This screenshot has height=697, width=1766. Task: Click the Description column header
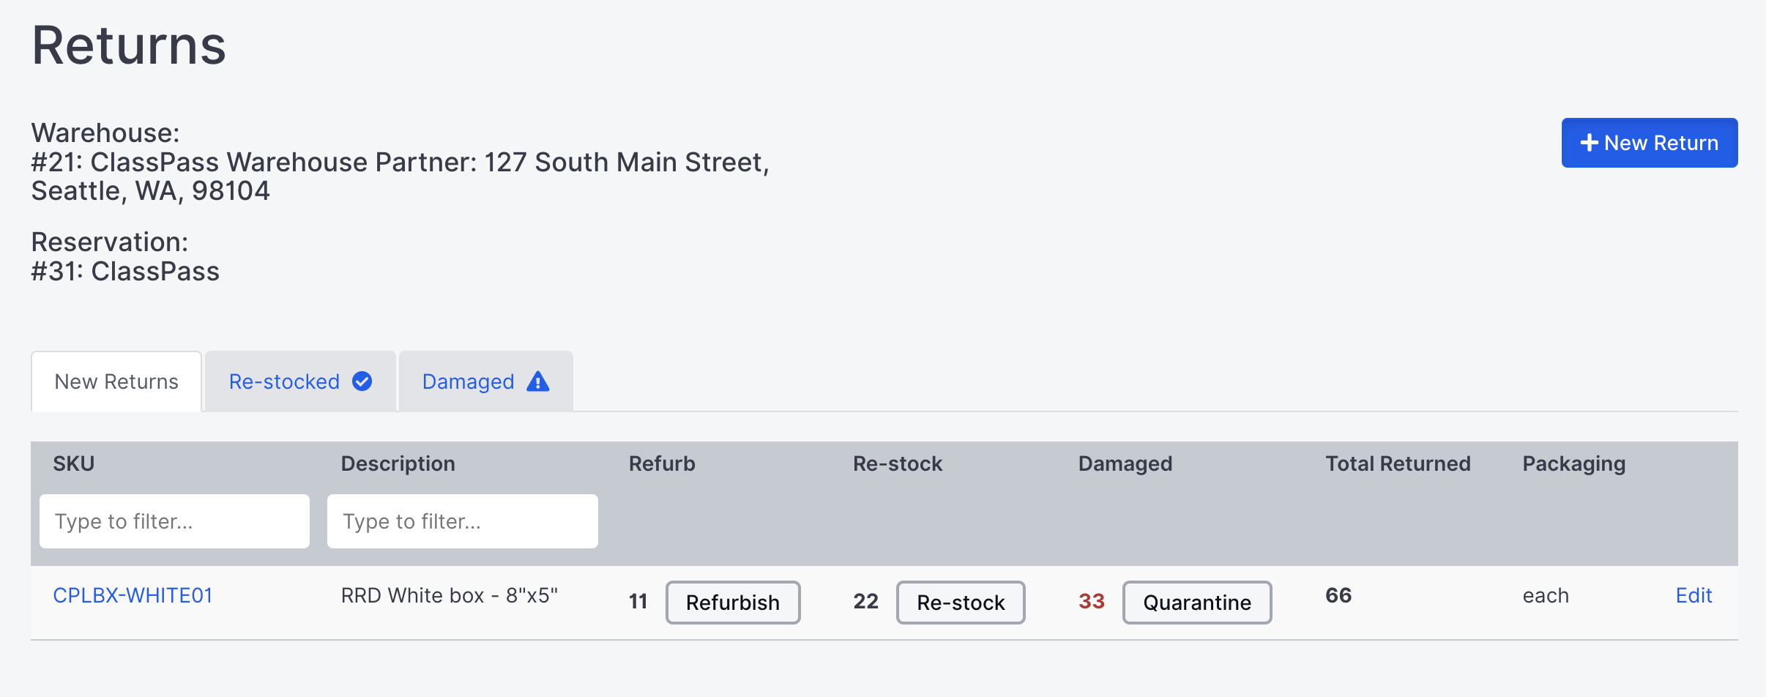click(398, 463)
